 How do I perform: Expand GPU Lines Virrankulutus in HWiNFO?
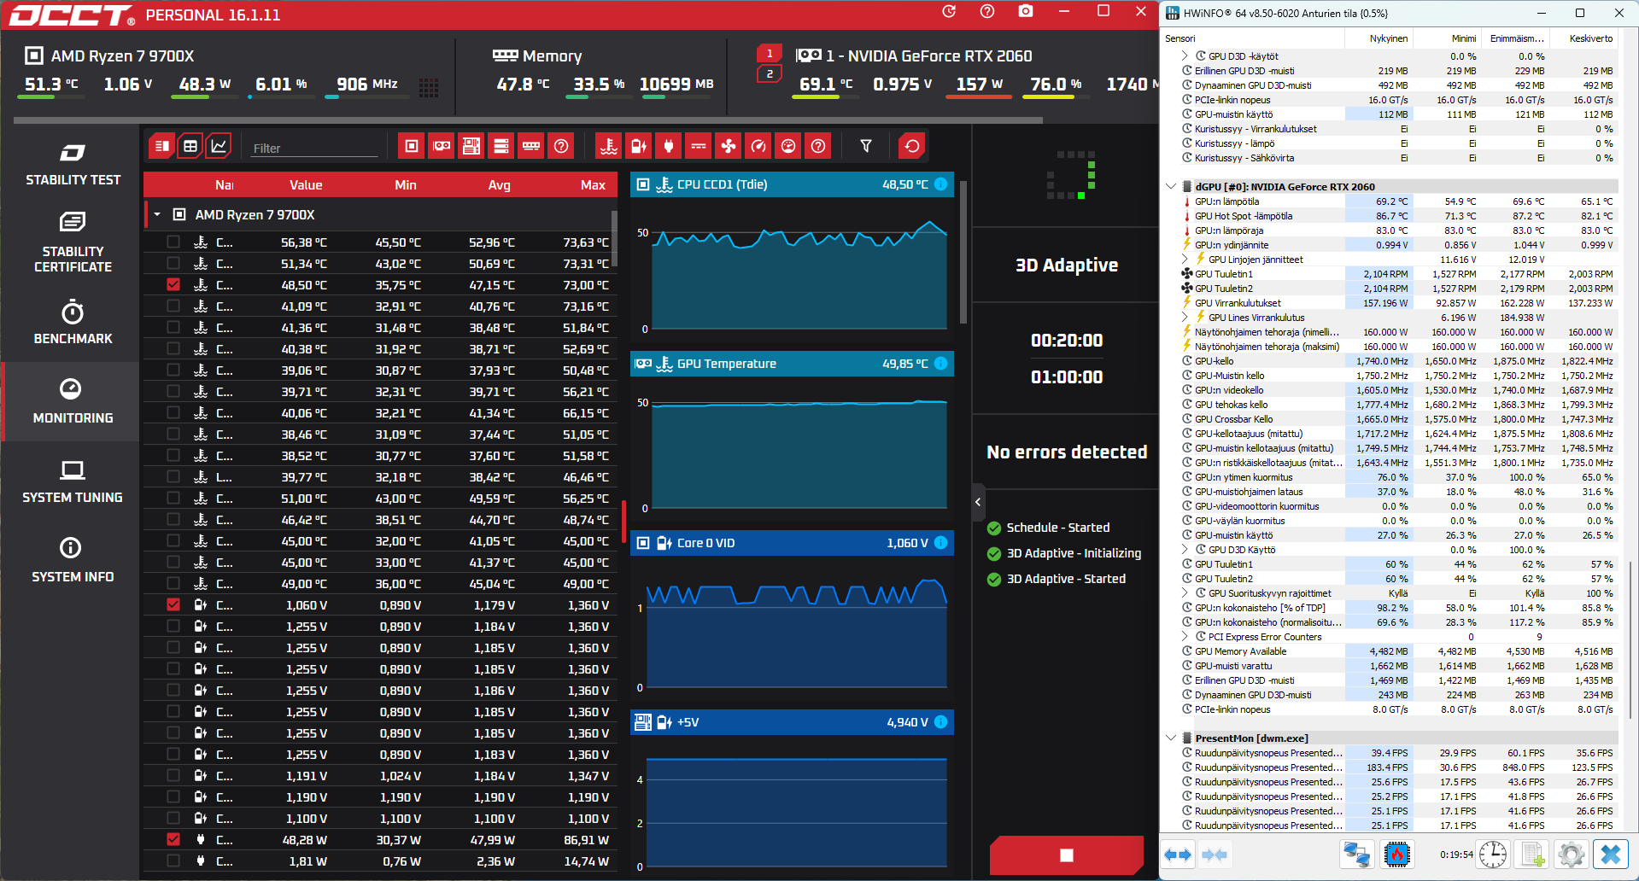[1185, 318]
